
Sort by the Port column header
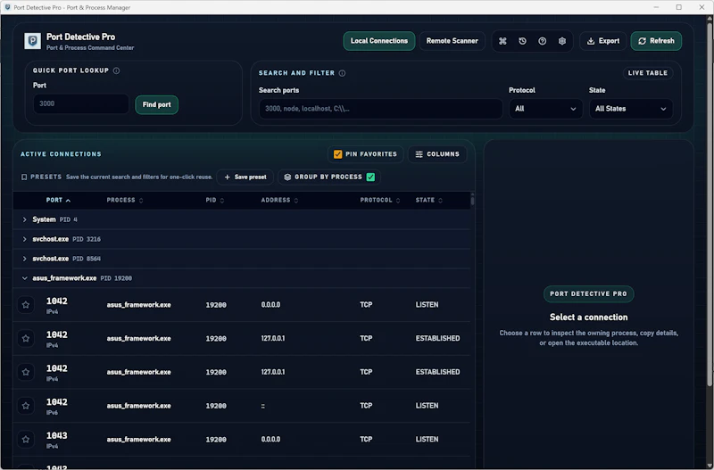[x=58, y=200]
